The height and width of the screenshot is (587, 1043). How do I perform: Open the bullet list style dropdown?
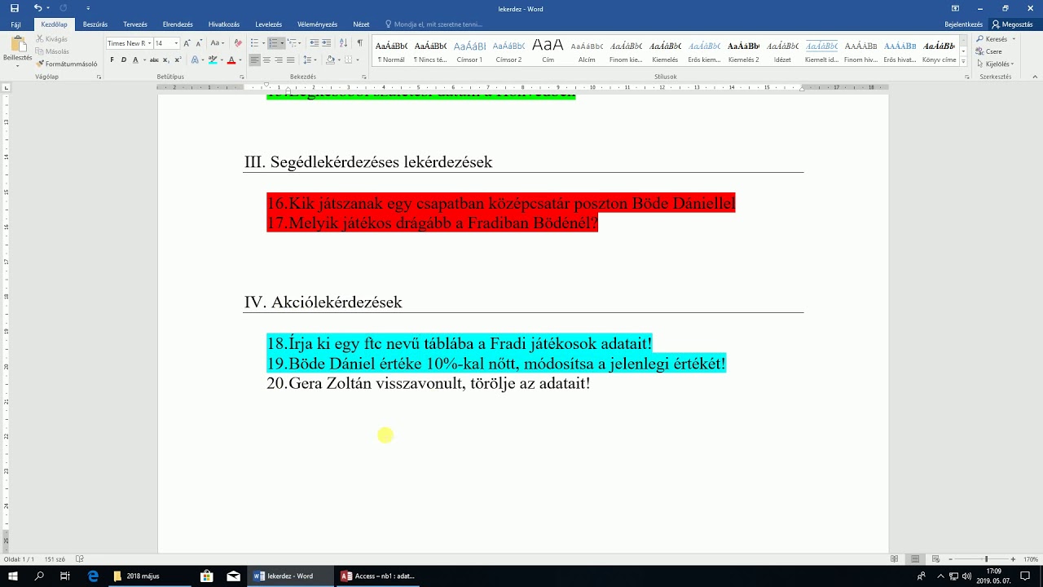tap(262, 43)
